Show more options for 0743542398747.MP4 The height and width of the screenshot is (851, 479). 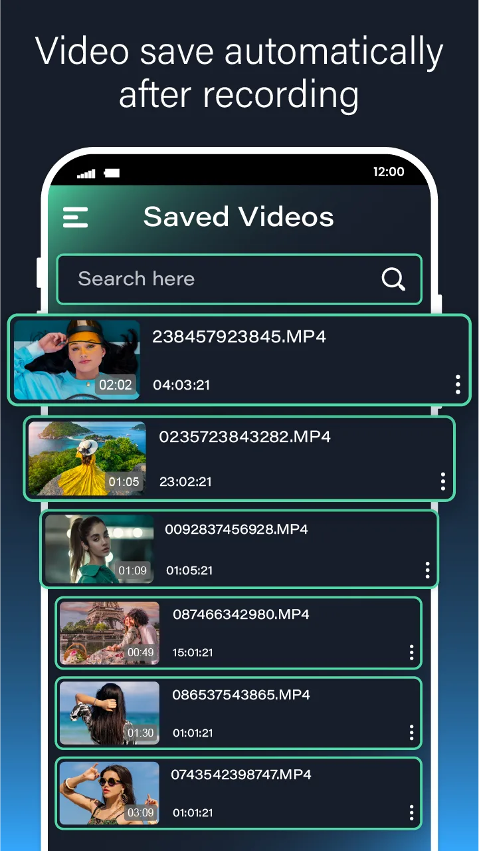411,812
